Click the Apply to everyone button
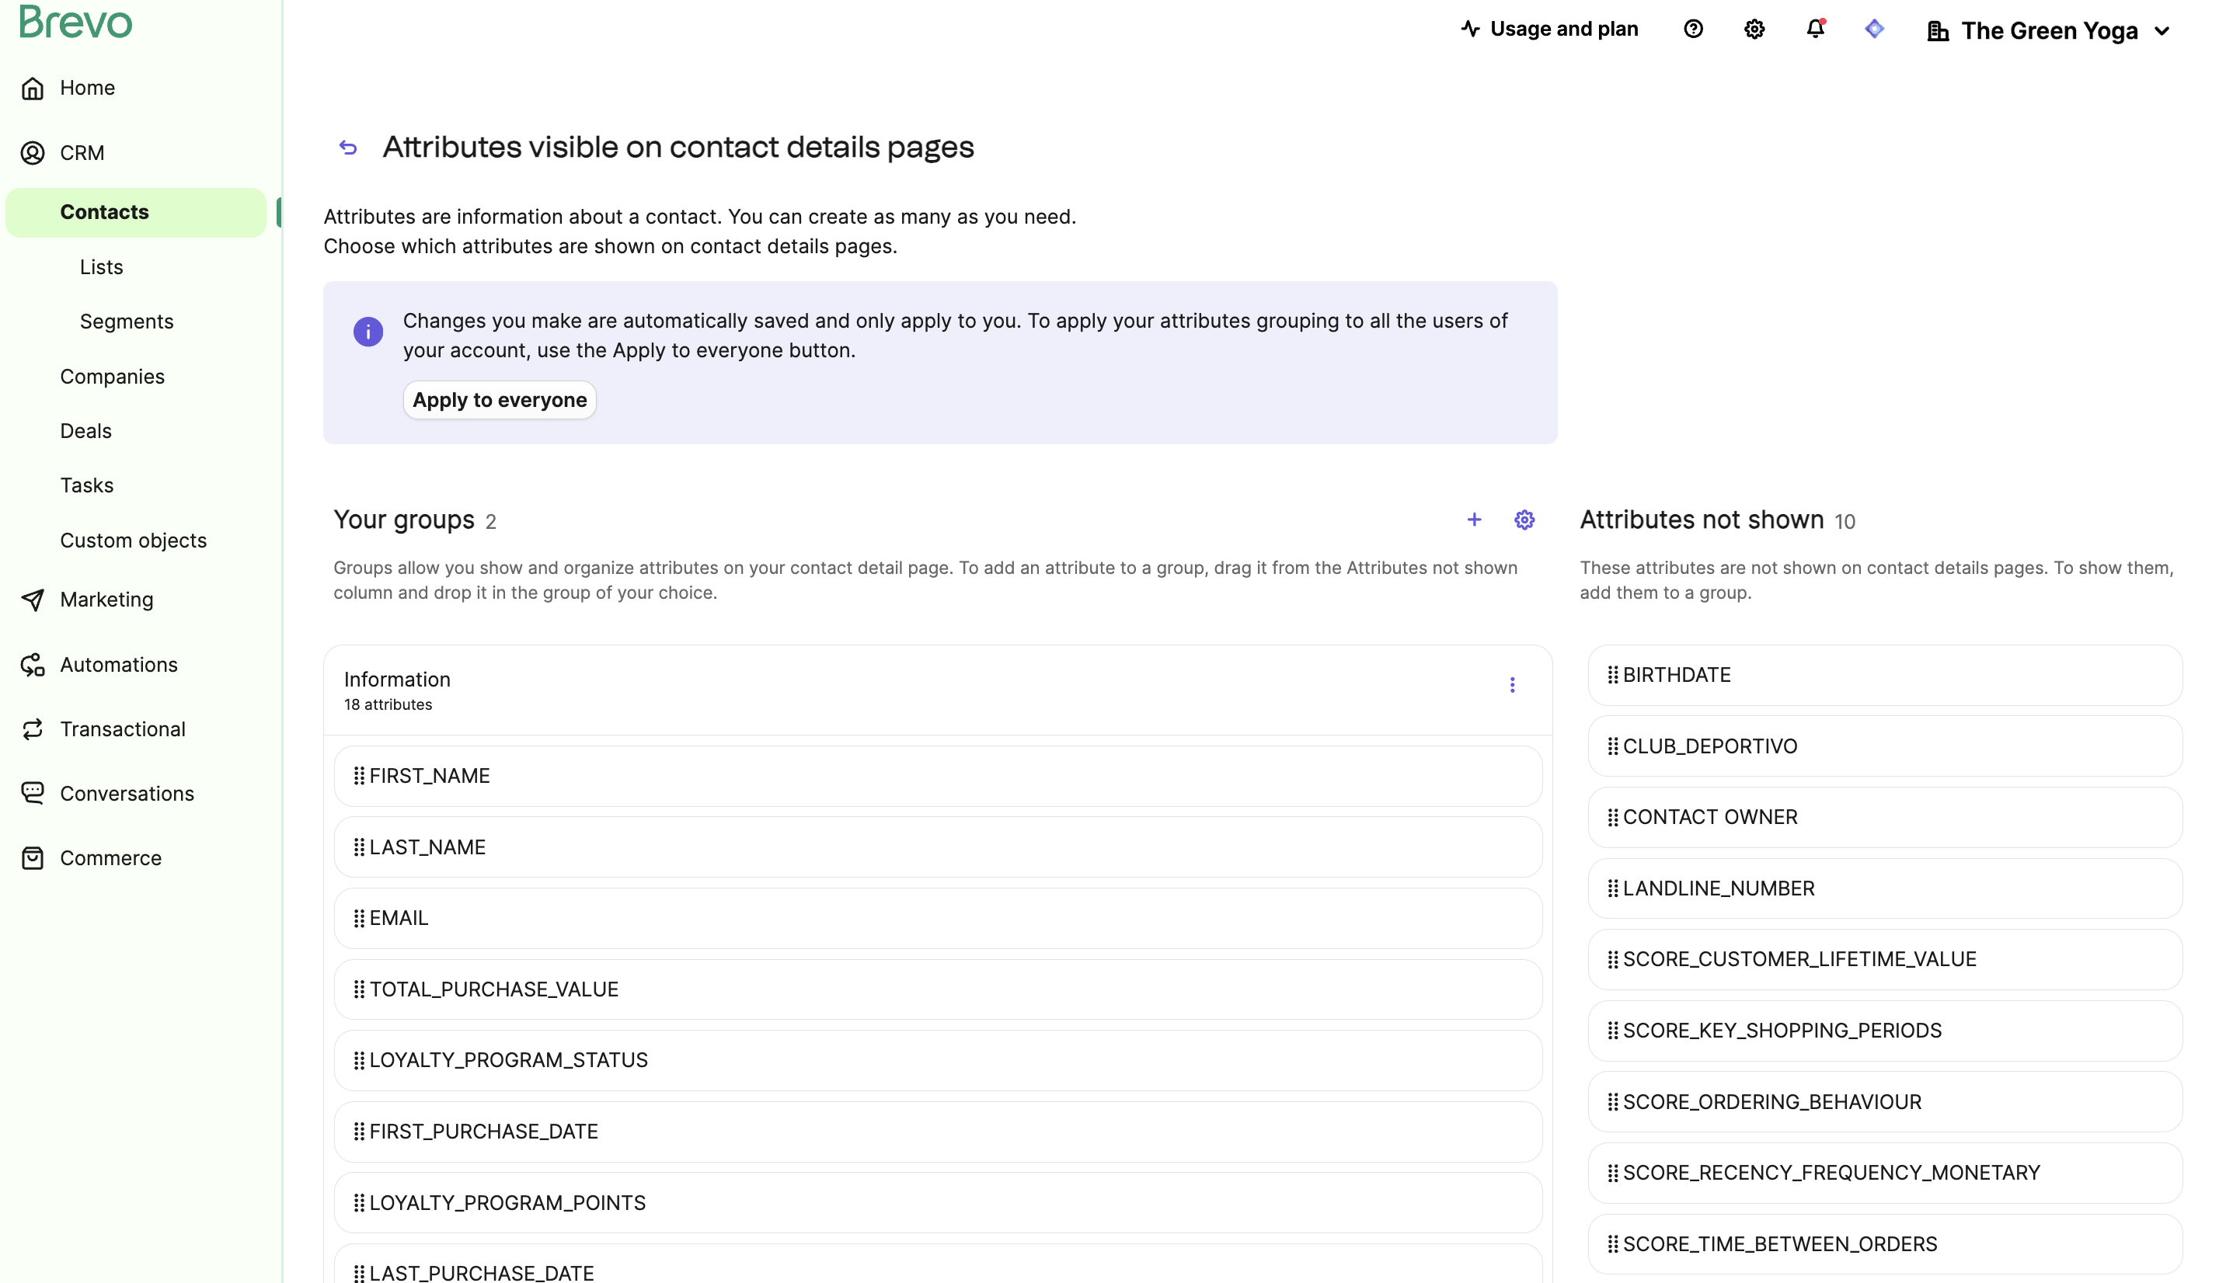The height and width of the screenshot is (1283, 2233). coord(499,399)
